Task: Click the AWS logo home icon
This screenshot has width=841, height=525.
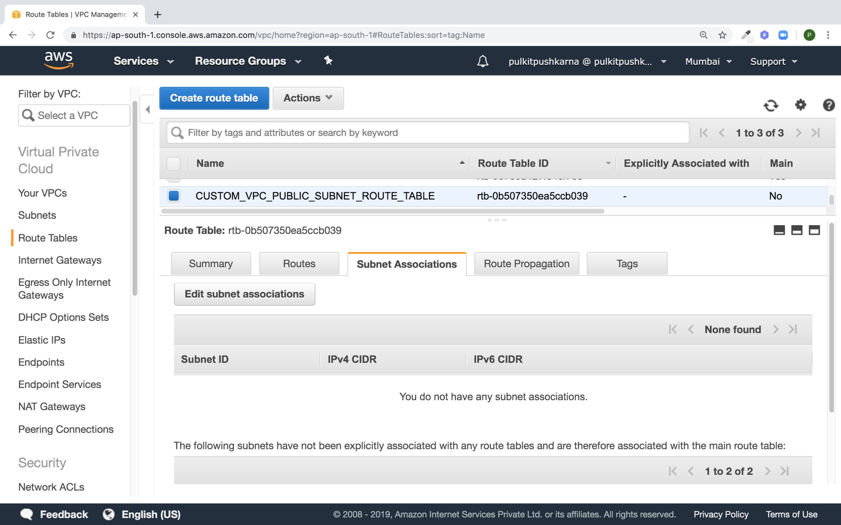Action: [59, 60]
